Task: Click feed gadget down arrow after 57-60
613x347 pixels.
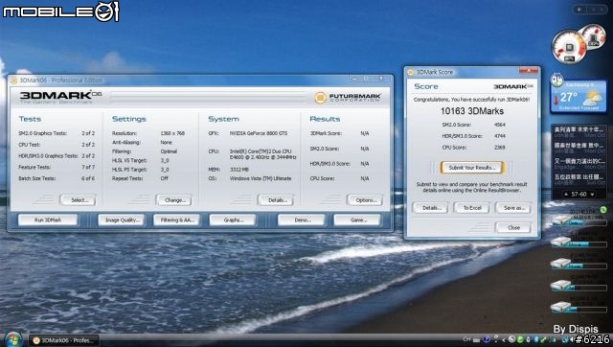Action: 592,195
